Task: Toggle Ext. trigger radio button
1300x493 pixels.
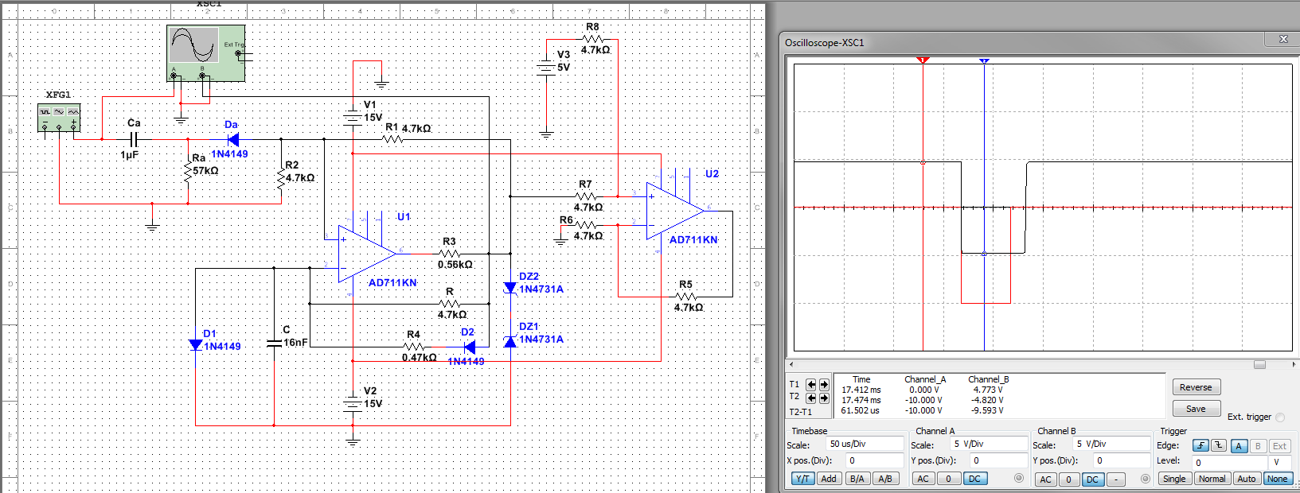Action: pyautogui.click(x=1280, y=417)
